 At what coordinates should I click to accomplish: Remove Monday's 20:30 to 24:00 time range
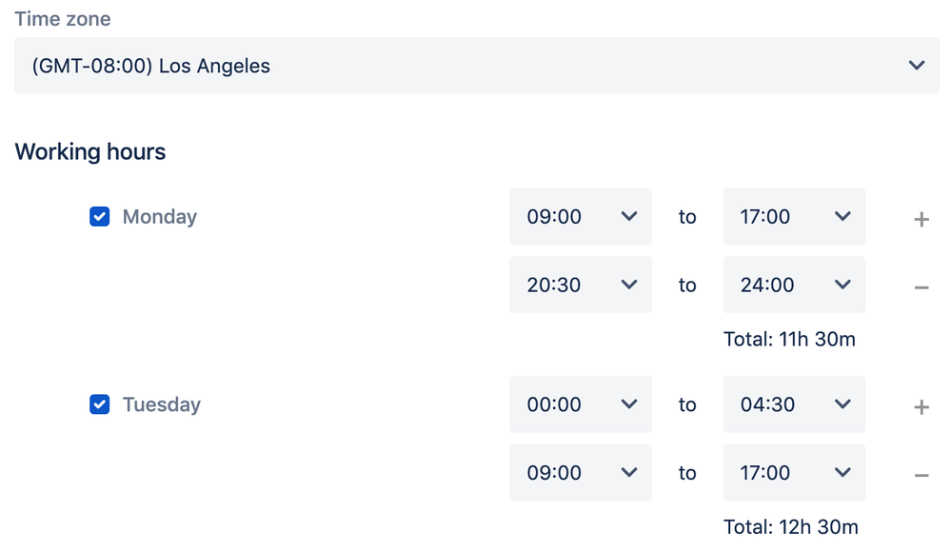pyautogui.click(x=921, y=286)
